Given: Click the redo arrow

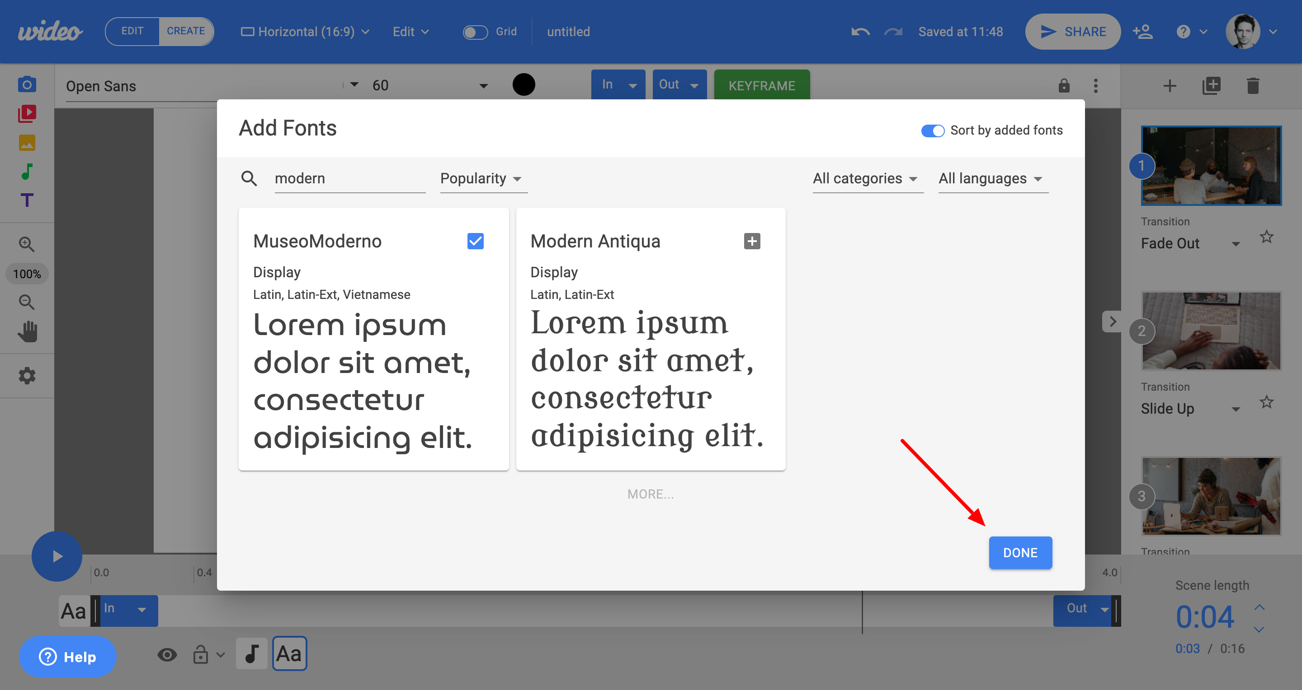Looking at the screenshot, I should click(x=893, y=32).
